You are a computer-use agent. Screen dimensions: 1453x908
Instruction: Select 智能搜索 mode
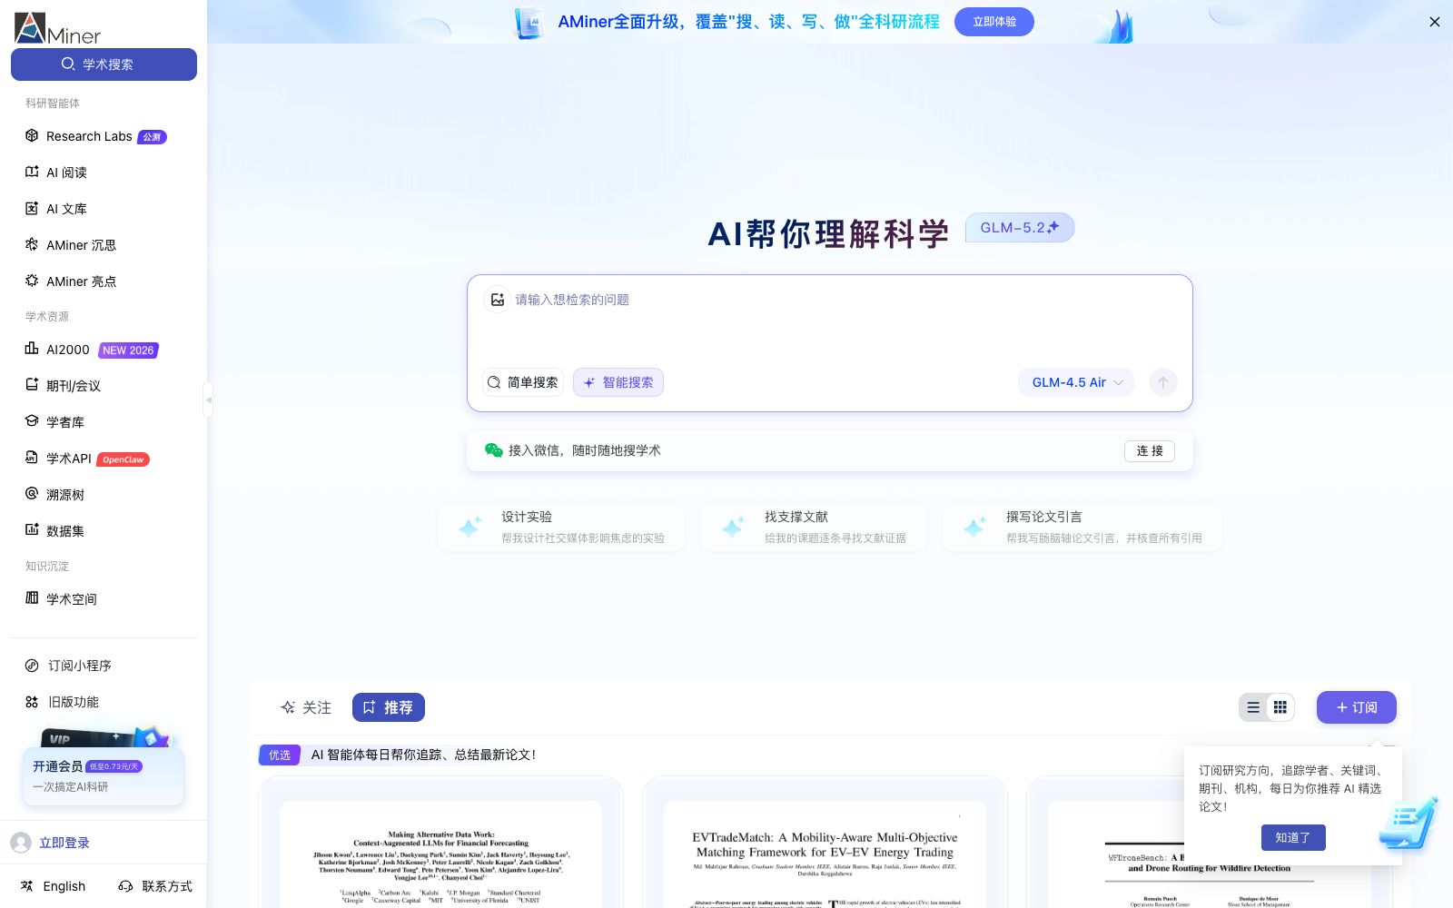coord(618,382)
